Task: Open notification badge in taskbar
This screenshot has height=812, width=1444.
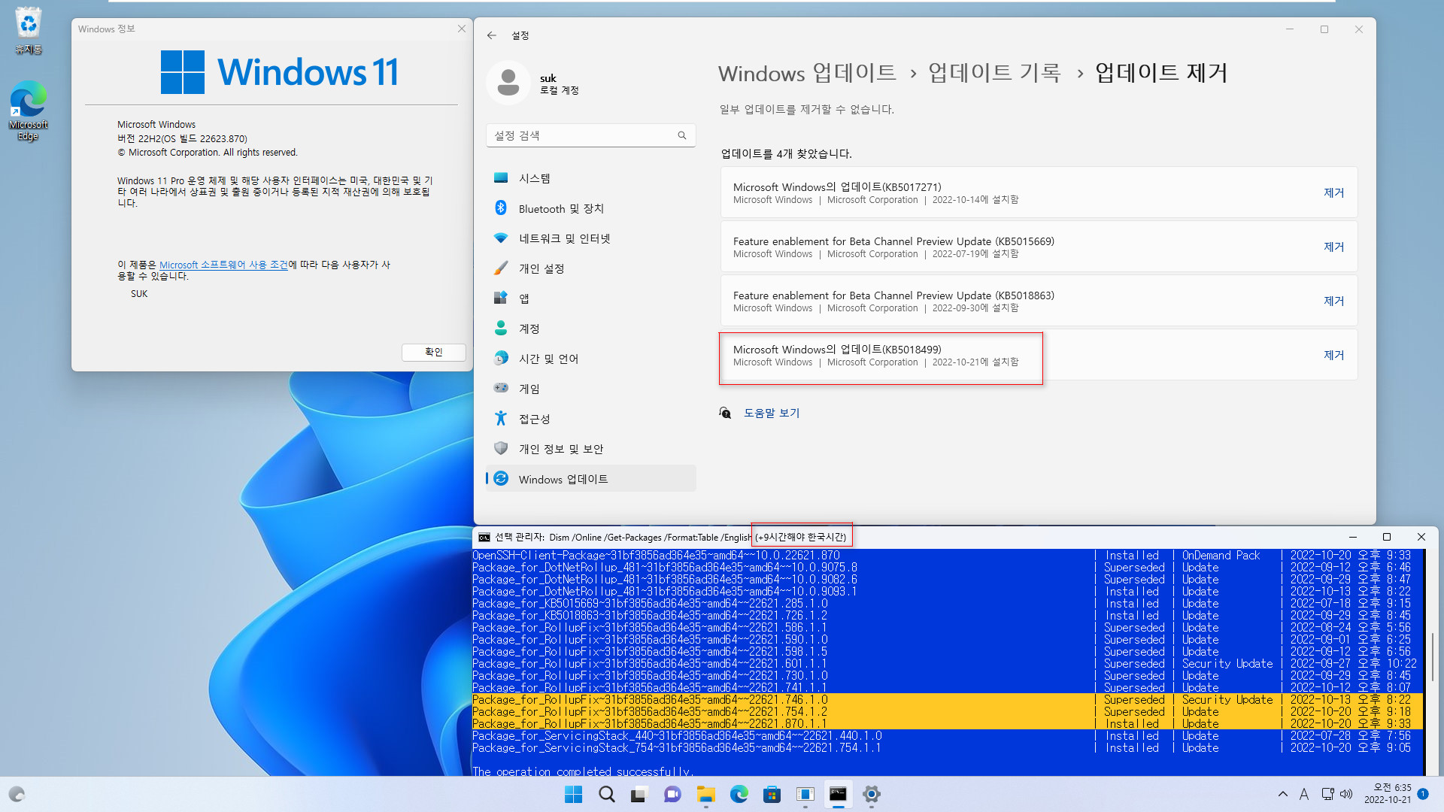Action: click(1423, 794)
